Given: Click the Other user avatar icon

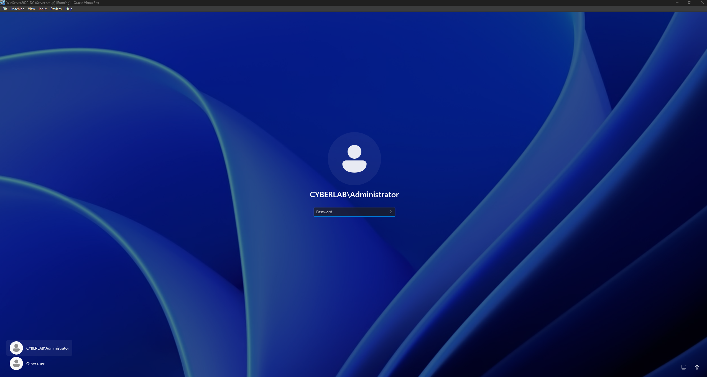Looking at the screenshot, I should (x=16, y=363).
